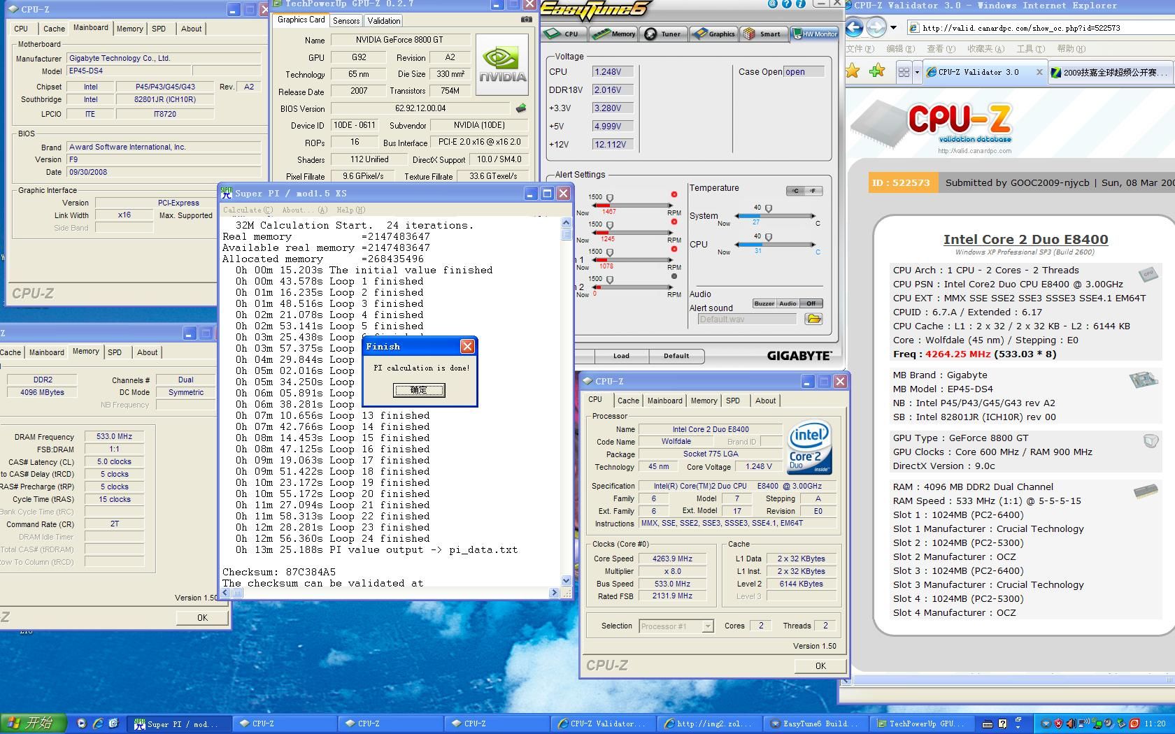Image resolution: width=1175 pixels, height=734 pixels.
Task: Close the Finish dialog
Action: tap(467, 346)
